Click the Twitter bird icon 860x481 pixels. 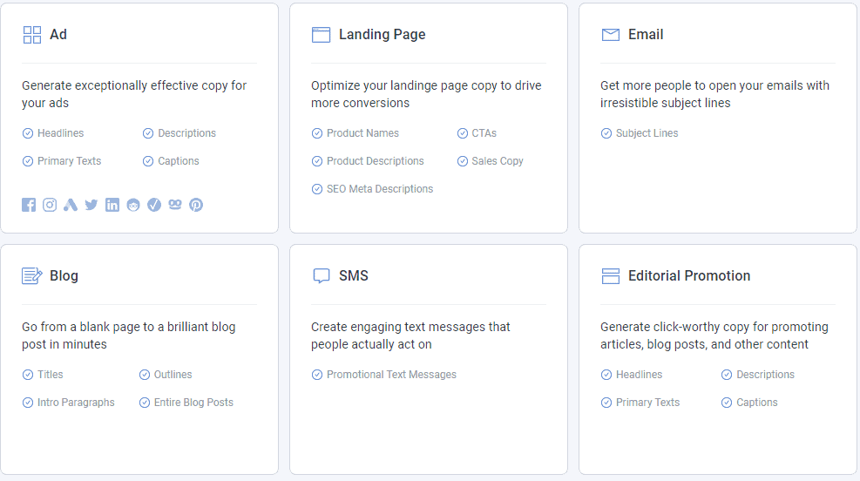click(91, 205)
